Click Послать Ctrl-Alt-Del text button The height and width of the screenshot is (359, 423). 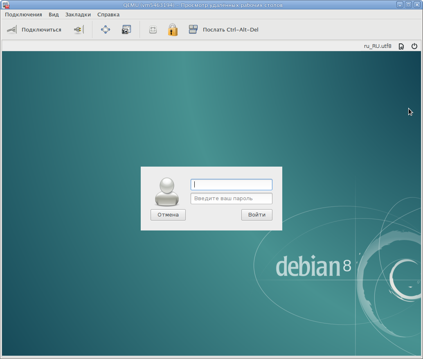coord(231,30)
